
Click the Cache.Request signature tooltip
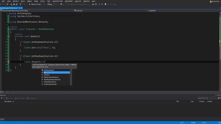click(54, 66)
